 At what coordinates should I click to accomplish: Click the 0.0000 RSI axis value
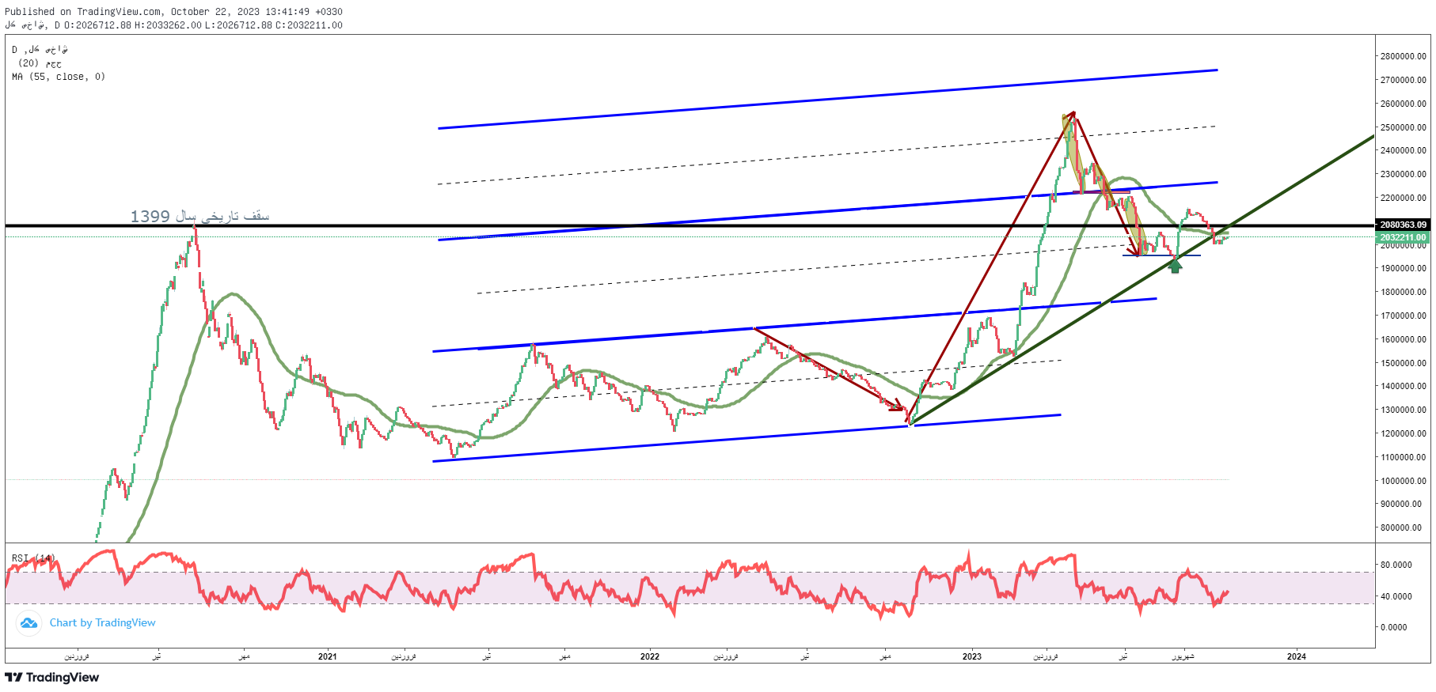[x=1394, y=627]
